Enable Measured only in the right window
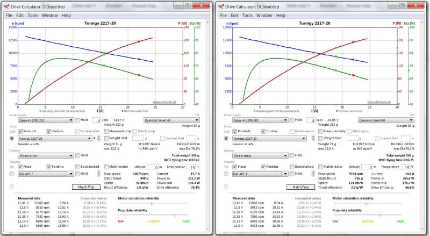Image resolution: width=430 pixels, height=236 pixels. click(320, 132)
